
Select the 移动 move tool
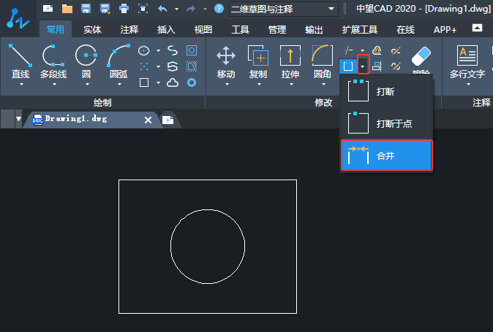226,61
